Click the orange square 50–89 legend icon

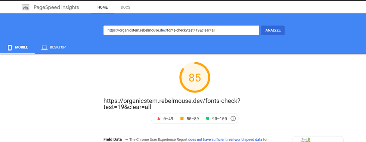tap(182, 119)
